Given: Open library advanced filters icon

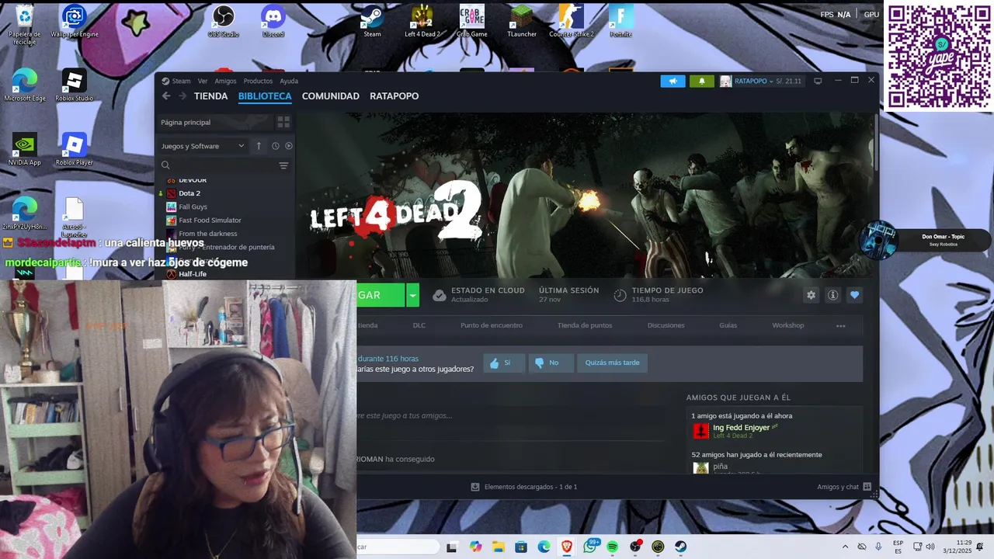Looking at the screenshot, I should tap(283, 165).
